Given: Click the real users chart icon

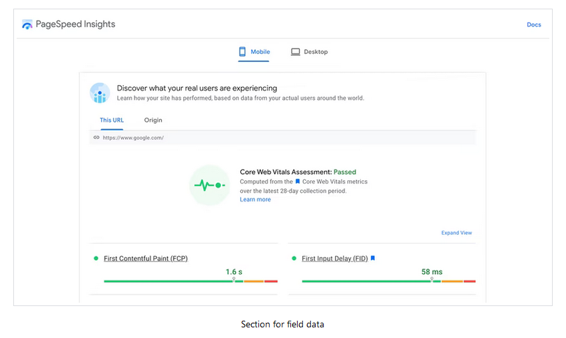Looking at the screenshot, I should pos(100,93).
